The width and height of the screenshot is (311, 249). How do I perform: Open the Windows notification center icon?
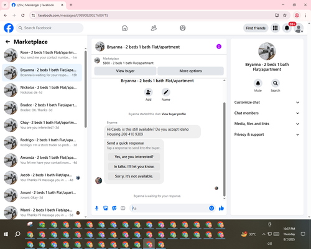click(x=303, y=234)
